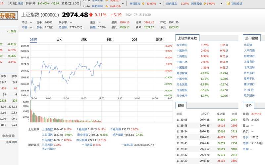Open the 幸福蓝海 stock link in top bar

point(135,4)
